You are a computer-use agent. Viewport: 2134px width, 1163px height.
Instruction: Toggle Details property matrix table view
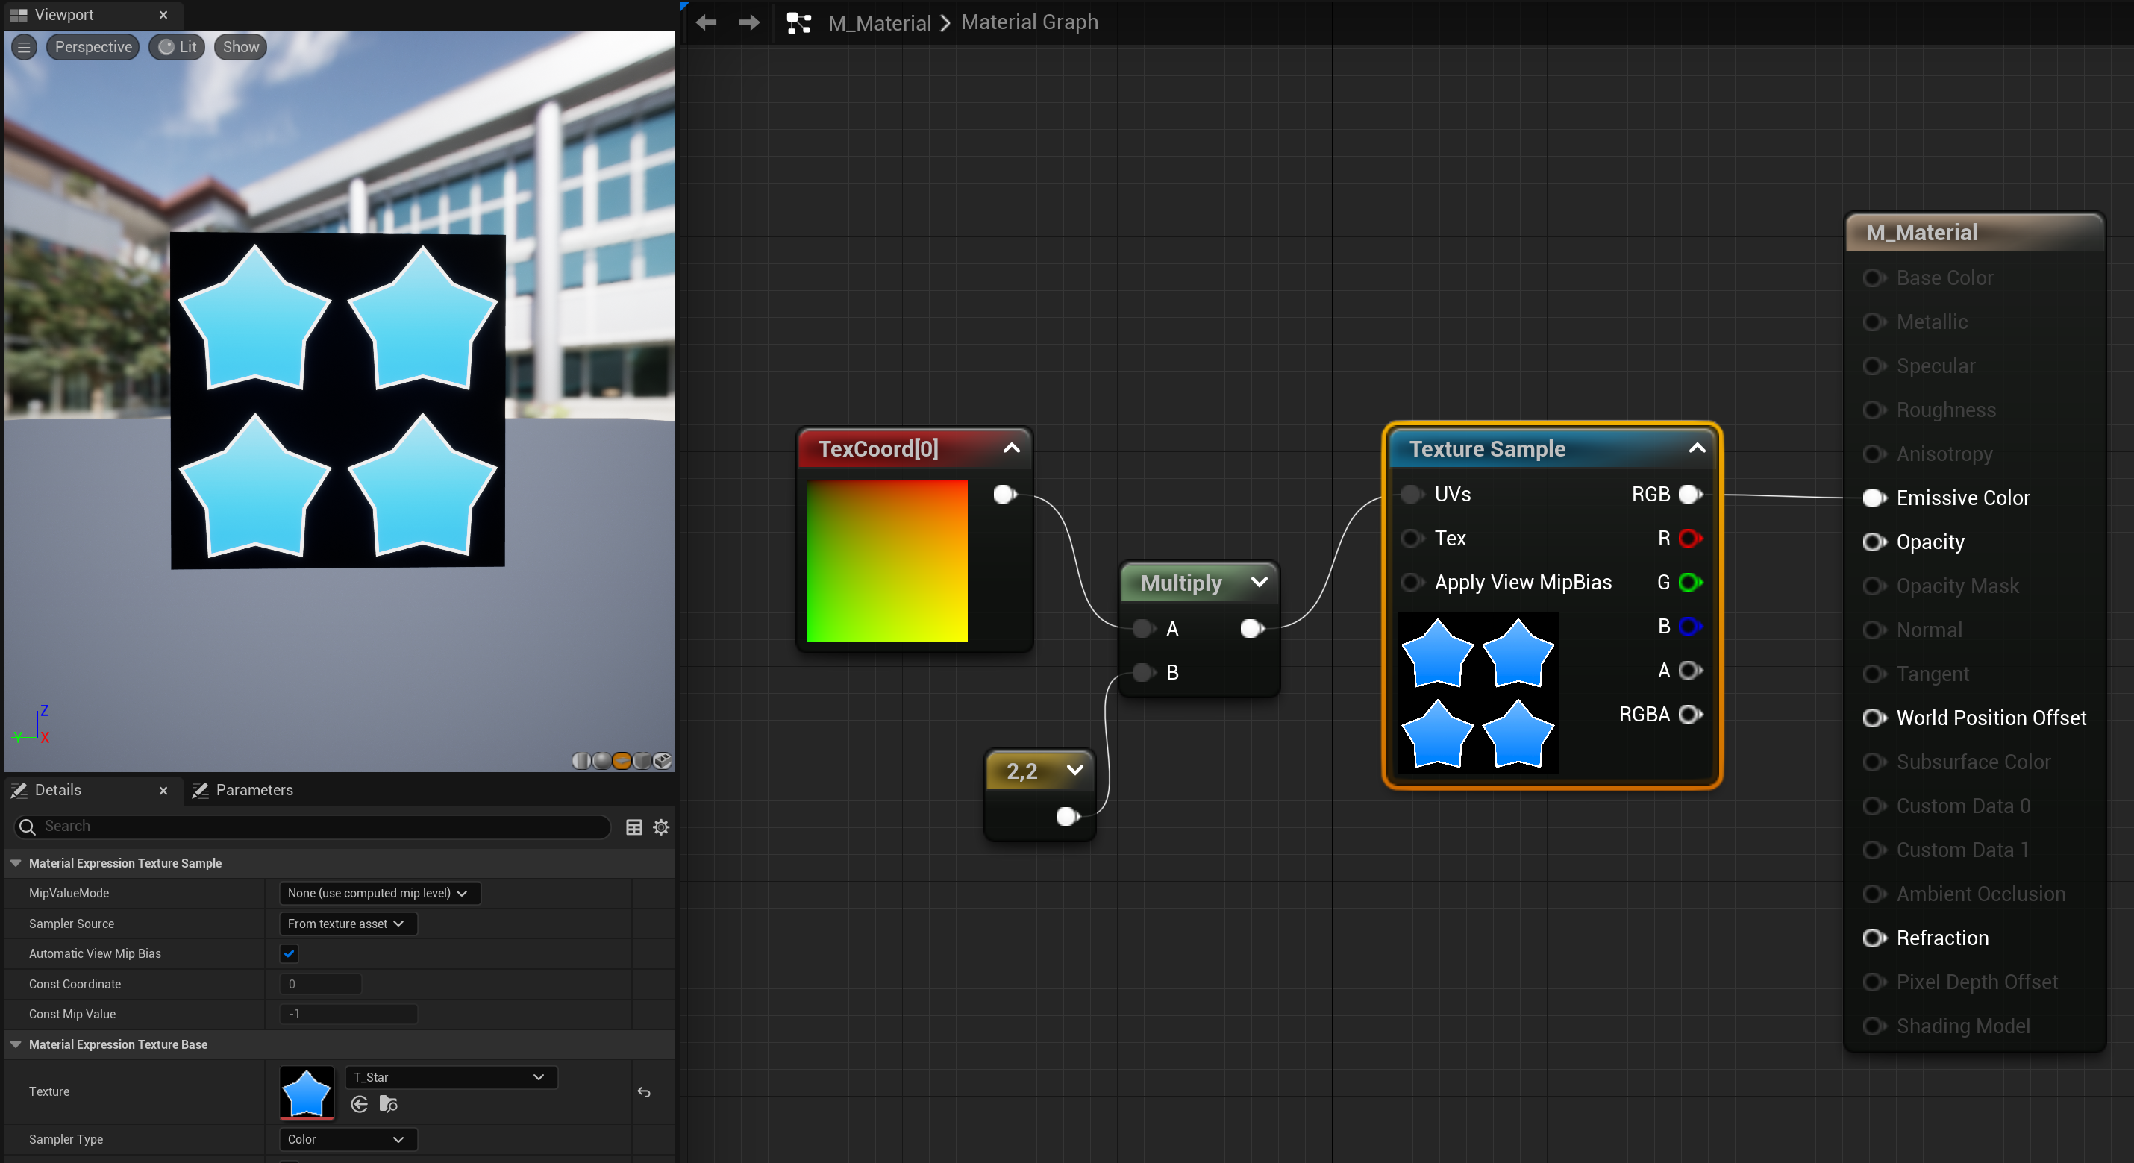633,827
